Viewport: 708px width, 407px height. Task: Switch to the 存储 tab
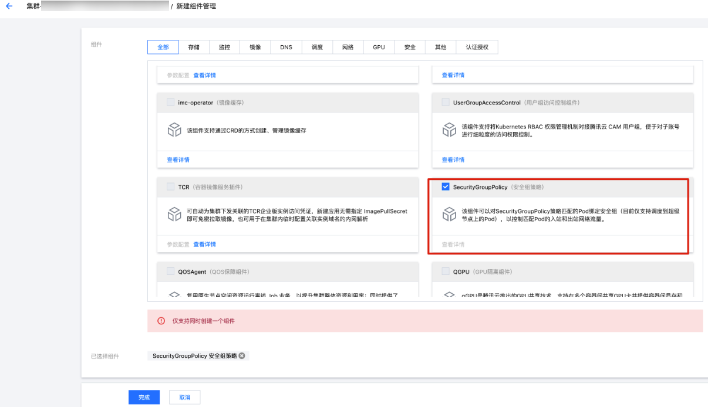(194, 48)
